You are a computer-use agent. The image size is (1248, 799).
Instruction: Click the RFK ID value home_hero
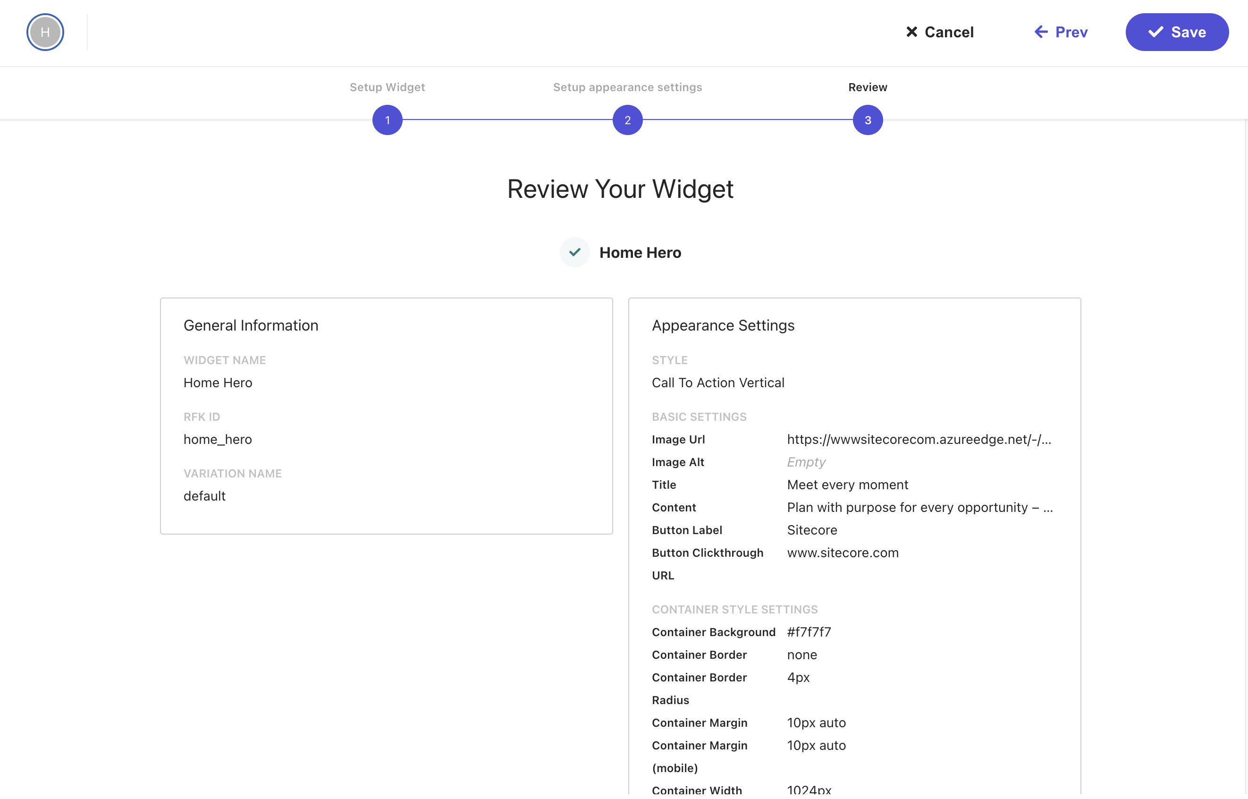point(218,440)
